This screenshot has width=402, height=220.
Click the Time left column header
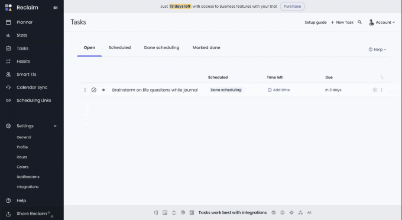[274, 77]
